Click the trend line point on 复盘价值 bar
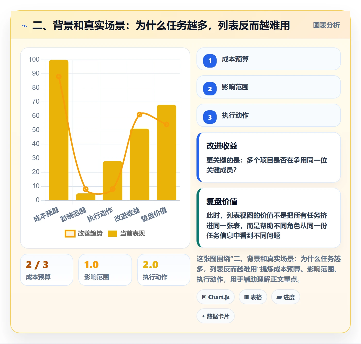This screenshot has height=344, width=361. pos(167,124)
